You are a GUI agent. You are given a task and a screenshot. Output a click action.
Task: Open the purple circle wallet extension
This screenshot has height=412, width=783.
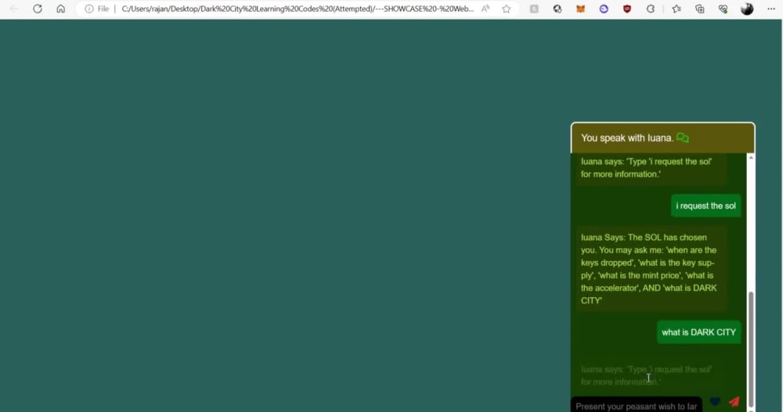(x=604, y=9)
